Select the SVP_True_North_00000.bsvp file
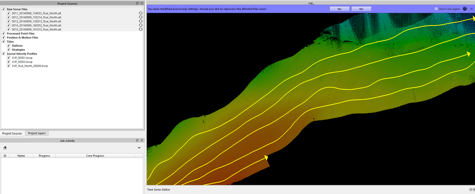 30,66
